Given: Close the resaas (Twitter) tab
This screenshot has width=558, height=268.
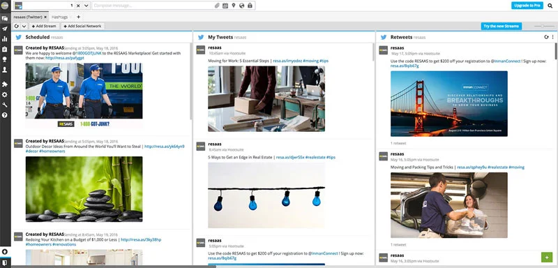Looking at the screenshot, I should point(45,17).
